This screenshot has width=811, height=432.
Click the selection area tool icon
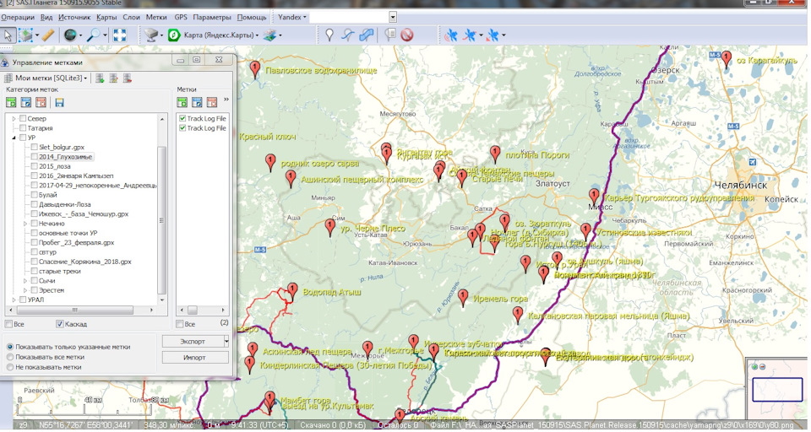tap(24, 35)
